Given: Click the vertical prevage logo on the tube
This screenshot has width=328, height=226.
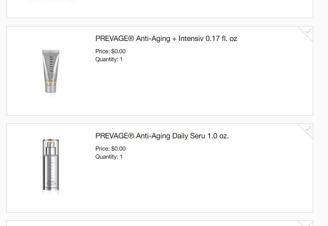Looking at the screenshot, I should (51, 64).
